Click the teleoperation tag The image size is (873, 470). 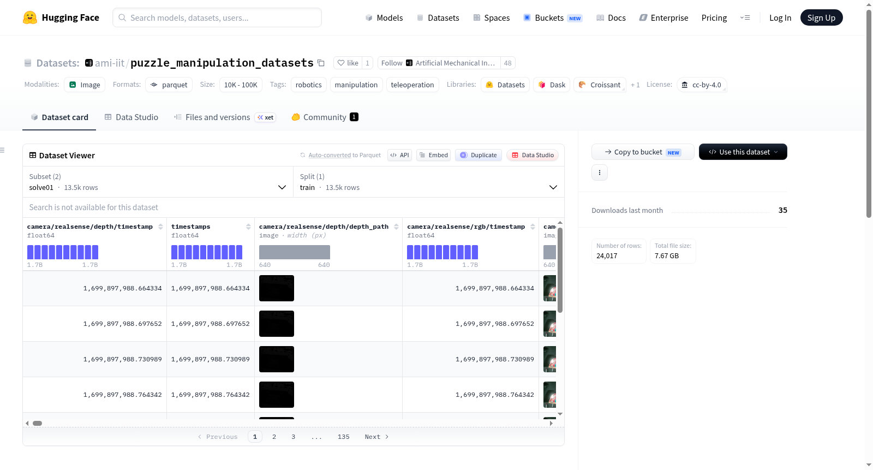point(412,85)
